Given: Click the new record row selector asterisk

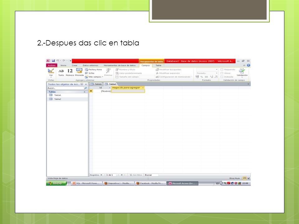Looking at the screenshot, I should click(91, 91).
